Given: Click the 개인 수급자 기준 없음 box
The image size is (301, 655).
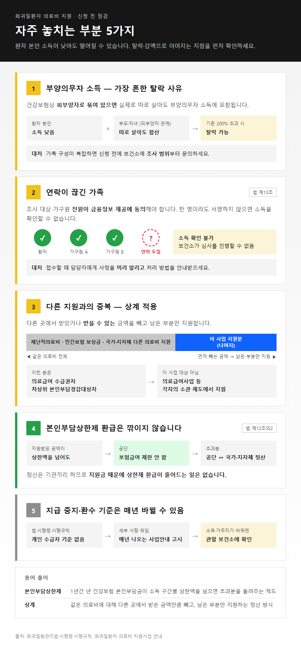Looking at the screenshot, I should pos(64,535).
